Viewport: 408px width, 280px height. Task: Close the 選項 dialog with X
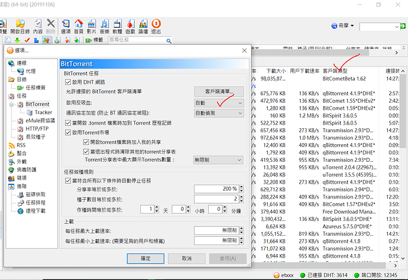pos(244,50)
